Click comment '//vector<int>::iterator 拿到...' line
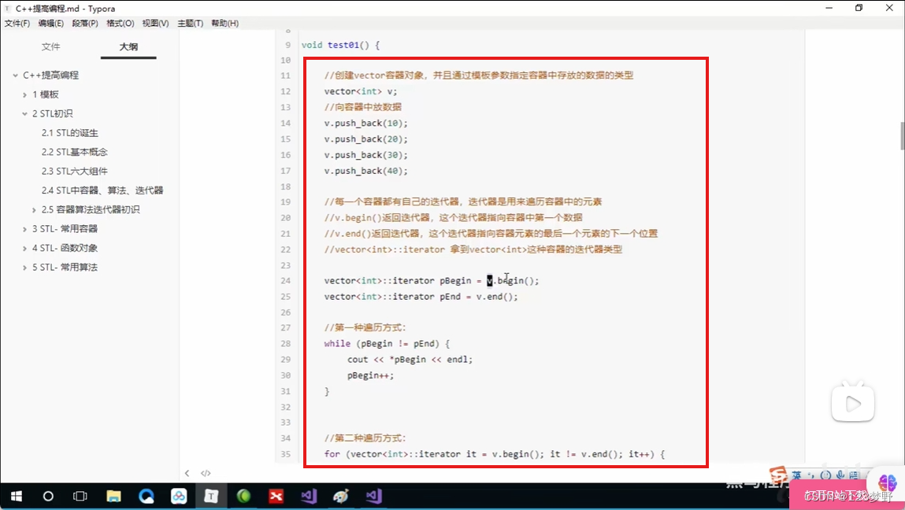This screenshot has height=510, width=905. [473, 249]
